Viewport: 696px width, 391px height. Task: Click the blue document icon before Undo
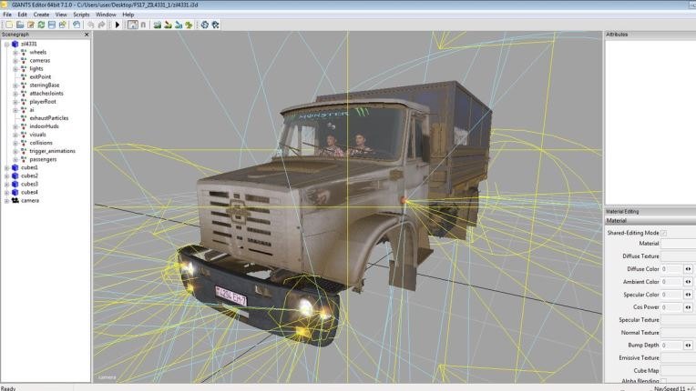pyautogui.click(x=77, y=25)
